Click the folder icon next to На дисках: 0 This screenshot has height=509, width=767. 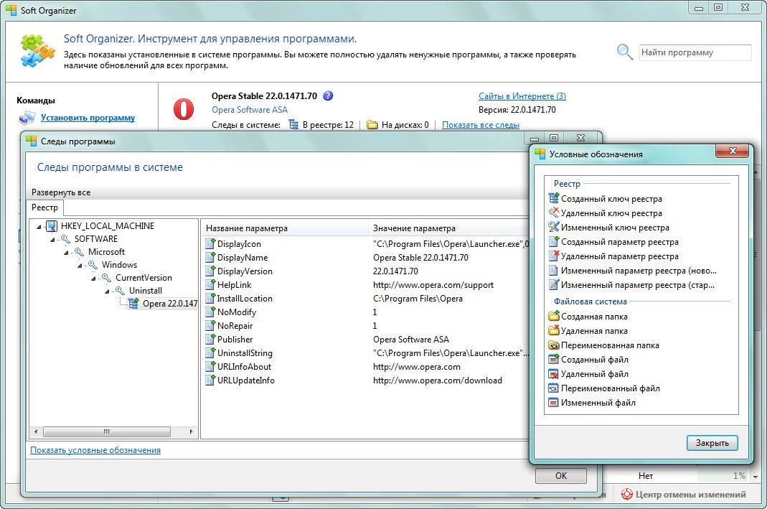(372, 125)
